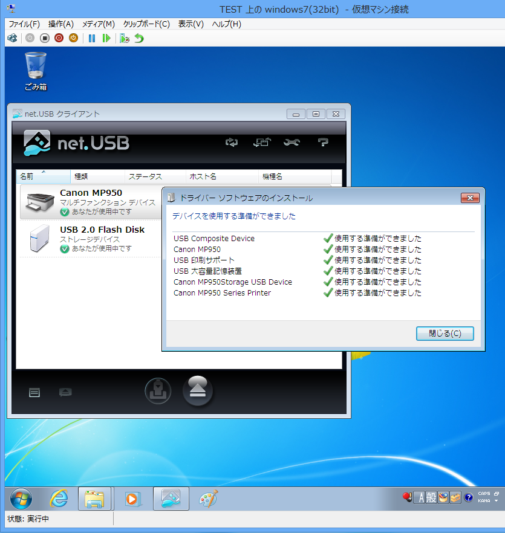
Task: Click the Ctrl+Alt+Del toolbar icon
Action: 12,38
